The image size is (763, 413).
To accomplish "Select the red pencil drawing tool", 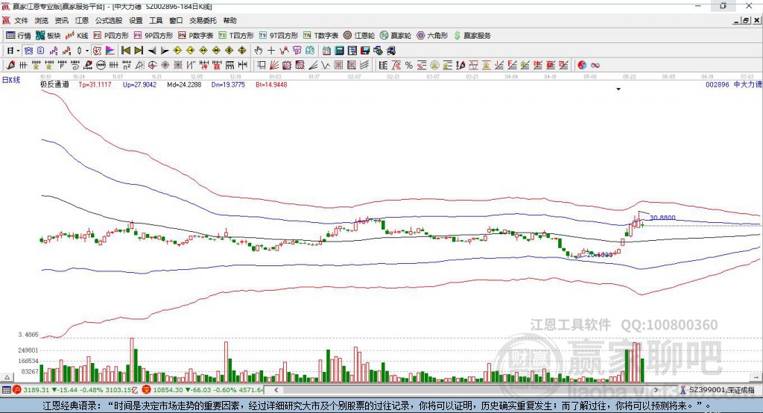I will [10, 66].
